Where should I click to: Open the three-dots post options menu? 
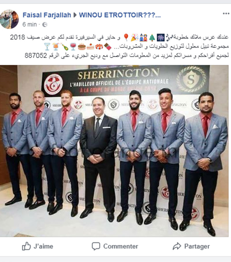pos(226,14)
